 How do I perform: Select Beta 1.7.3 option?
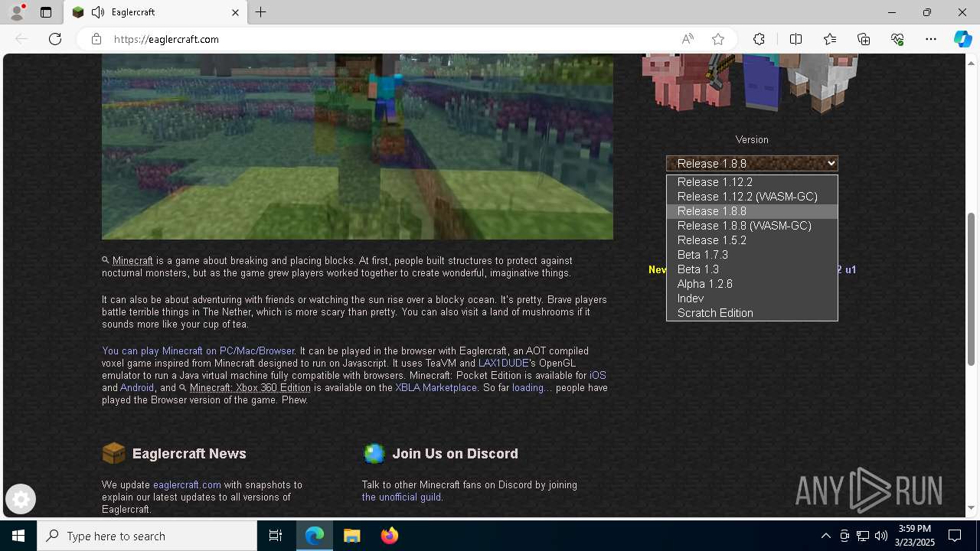pyautogui.click(x=752, y=255)
